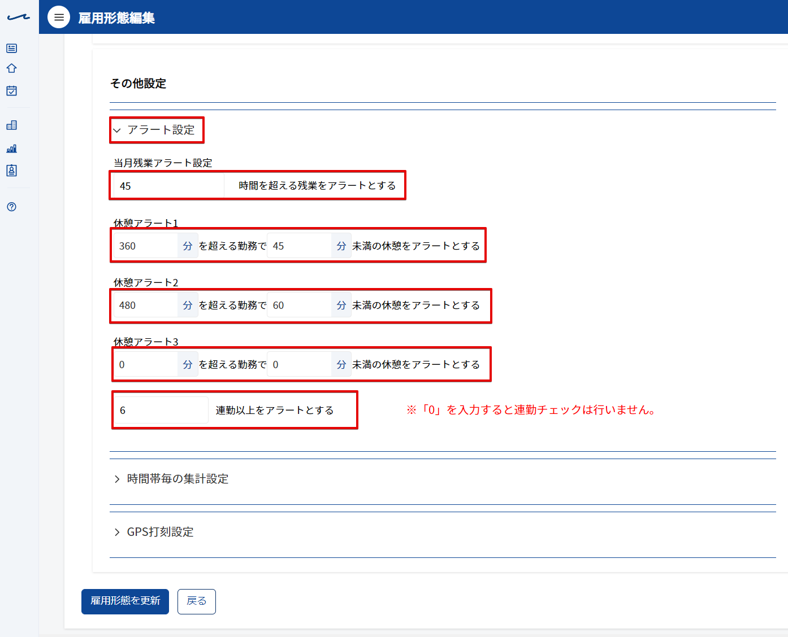Click the 連勤以上をアラートとする text
788x637 pixels.
point(275,410)
